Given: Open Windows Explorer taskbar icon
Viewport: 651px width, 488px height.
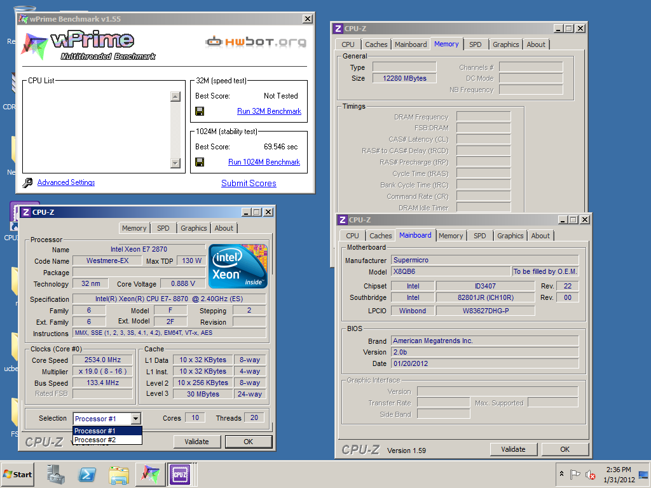Looking at the screenshot, I should click(x=119, y=475).
